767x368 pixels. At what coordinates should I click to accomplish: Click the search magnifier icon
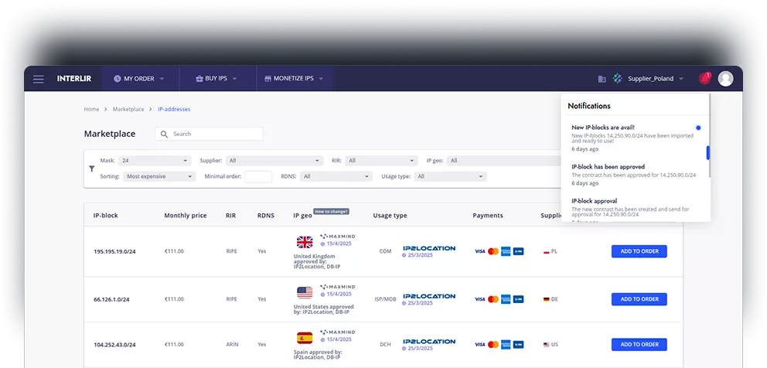tap(165, 134)
